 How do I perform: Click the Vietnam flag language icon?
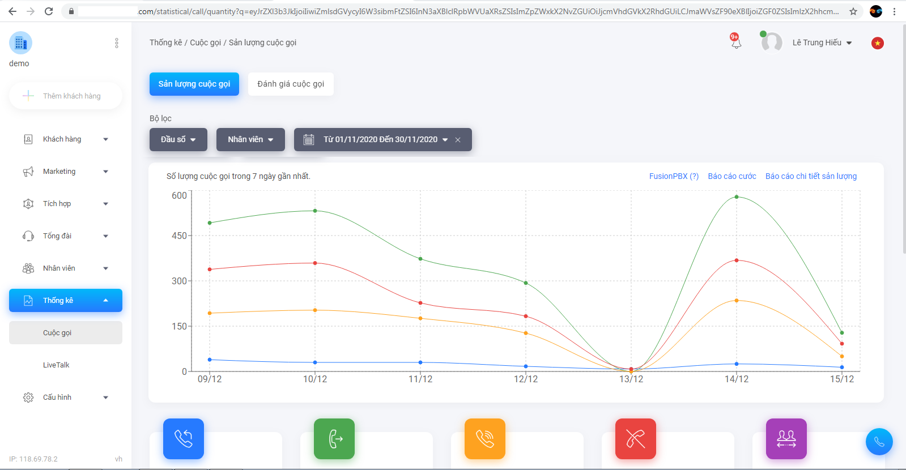(878, 43)
